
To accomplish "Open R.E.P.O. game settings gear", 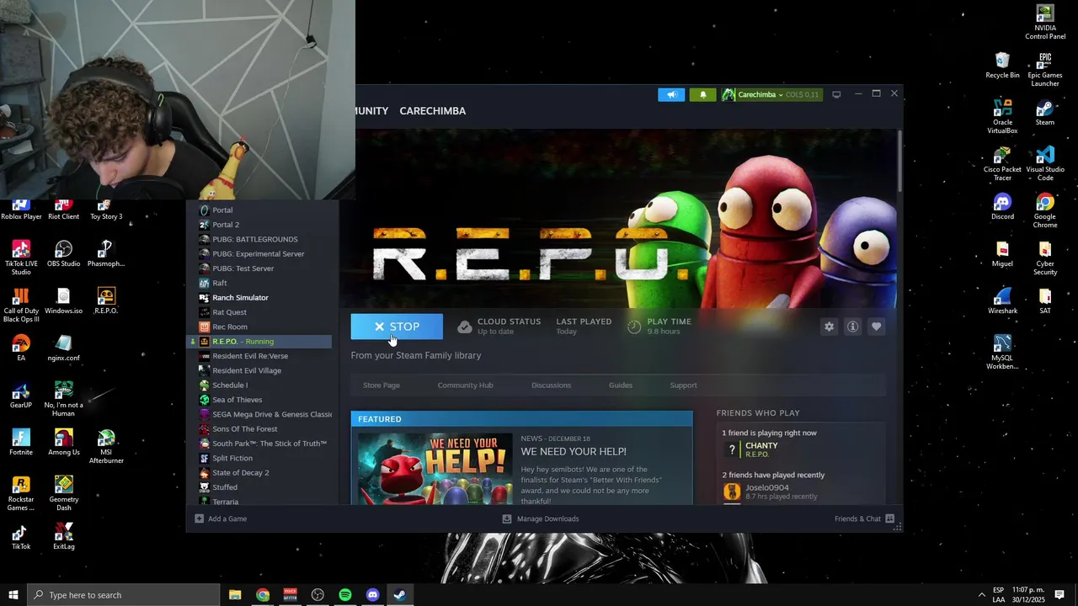I will point(830,327).
